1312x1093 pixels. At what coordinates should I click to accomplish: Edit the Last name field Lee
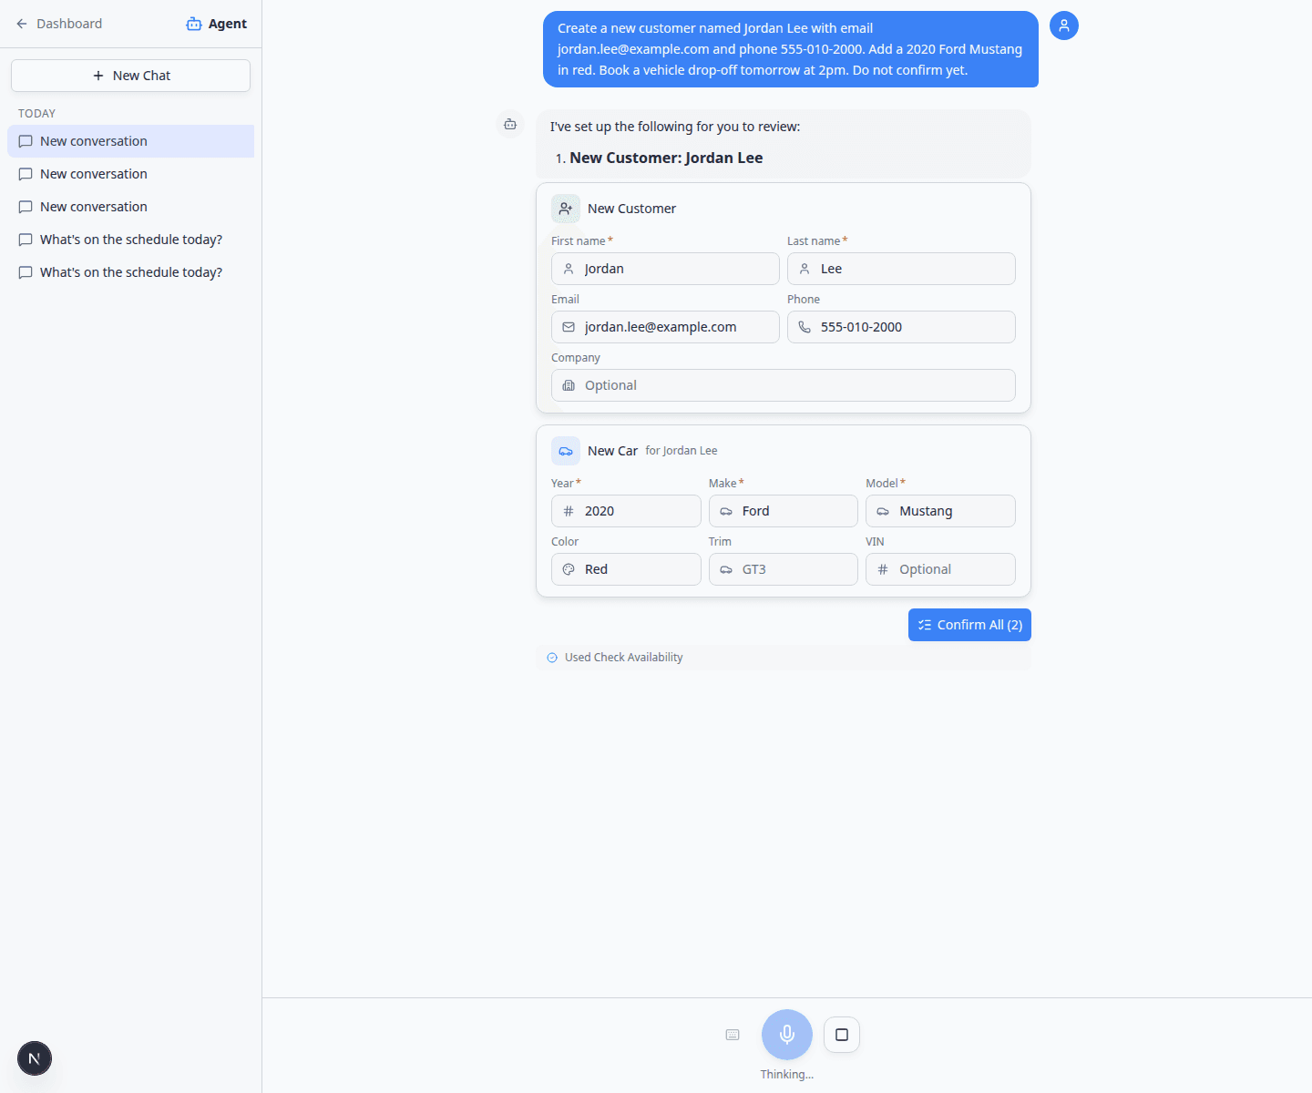(x=901, y=269)
